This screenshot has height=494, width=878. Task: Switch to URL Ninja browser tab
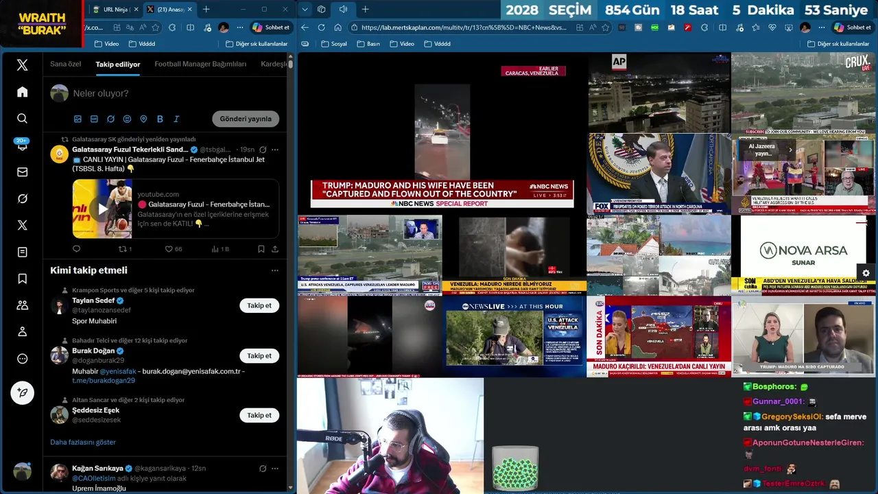[115, 9]
